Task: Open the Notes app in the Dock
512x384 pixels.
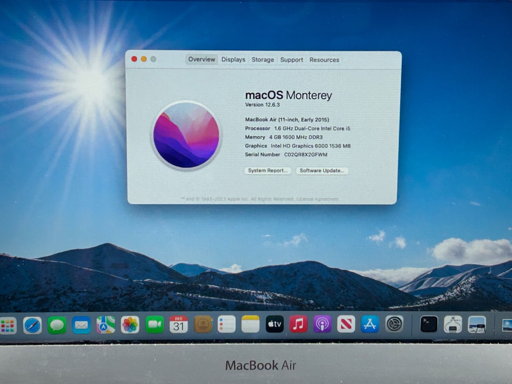Action: coord(251,324)
